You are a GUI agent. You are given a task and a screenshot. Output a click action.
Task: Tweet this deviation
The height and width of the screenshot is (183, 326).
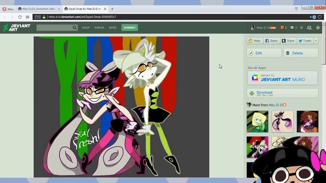305,41
